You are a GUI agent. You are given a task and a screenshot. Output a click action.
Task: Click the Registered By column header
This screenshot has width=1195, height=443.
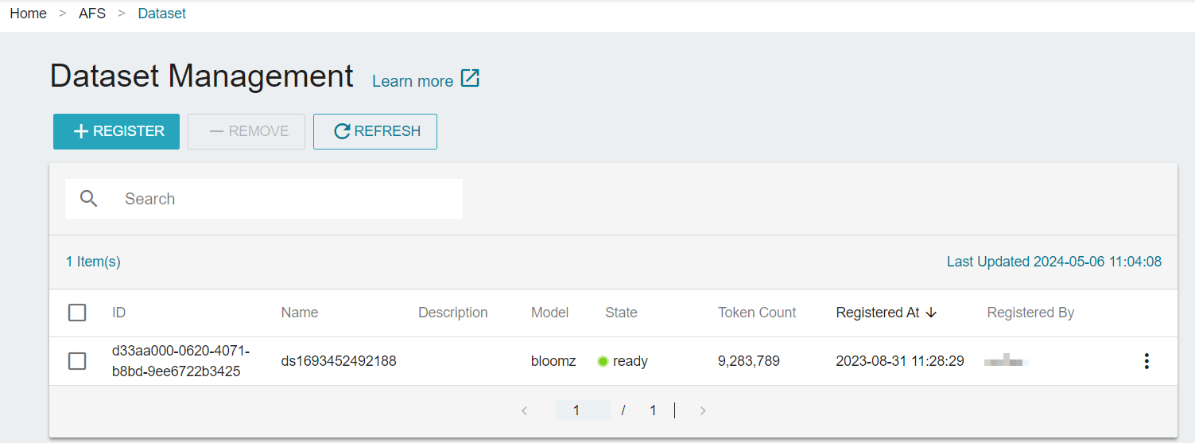point(1030,313)
